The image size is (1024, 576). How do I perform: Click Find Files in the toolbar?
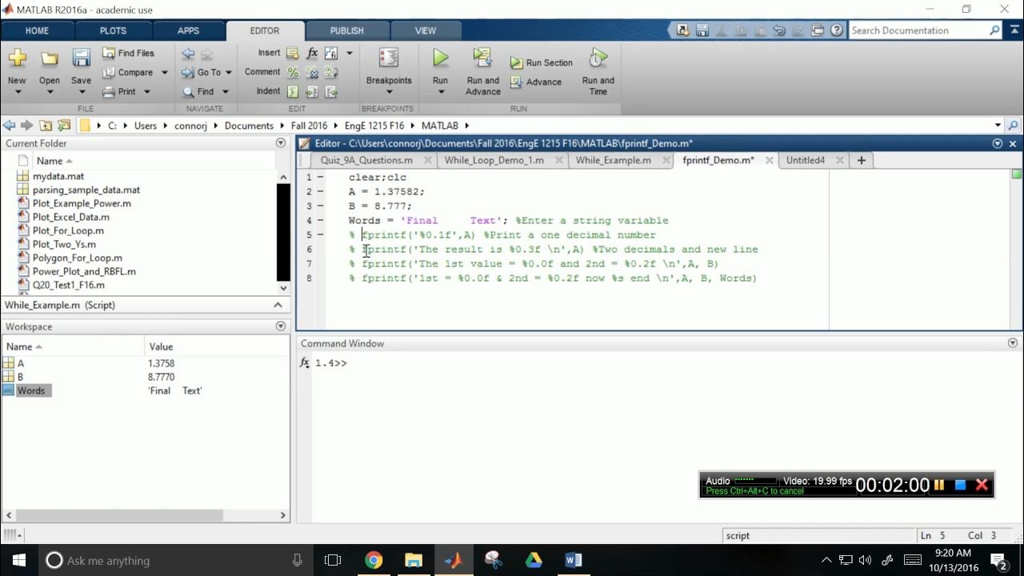point(128,53)
